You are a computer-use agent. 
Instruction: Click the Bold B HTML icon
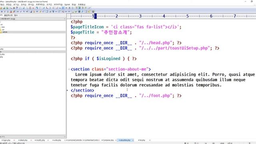(2, 12)
